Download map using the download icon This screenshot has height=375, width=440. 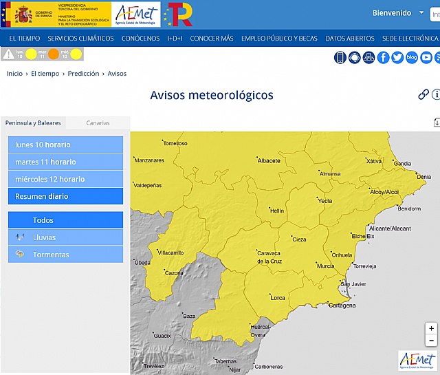(x=437, y=122)
